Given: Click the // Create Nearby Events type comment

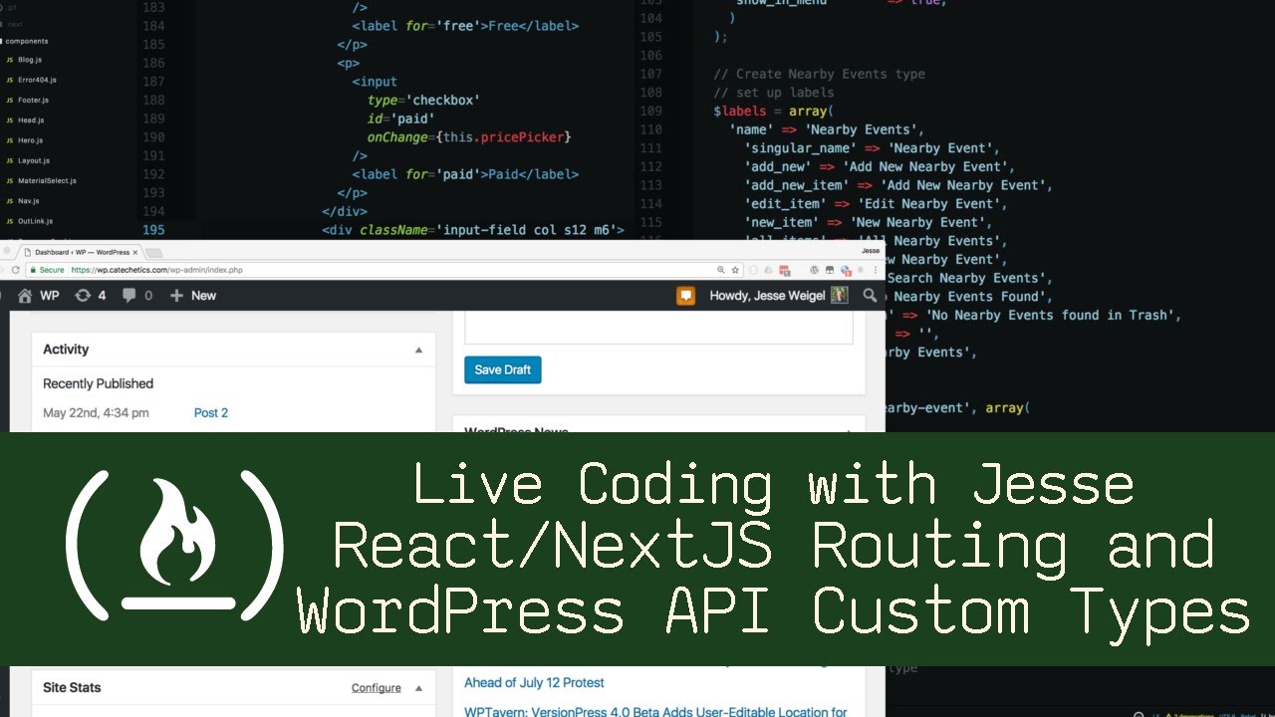Looking at the screenshot, I should (819, 74).
